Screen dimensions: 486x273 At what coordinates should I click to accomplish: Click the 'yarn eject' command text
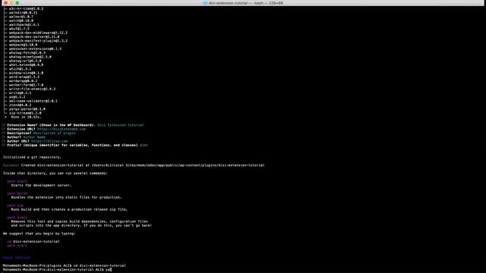click(x=17, y=218)
